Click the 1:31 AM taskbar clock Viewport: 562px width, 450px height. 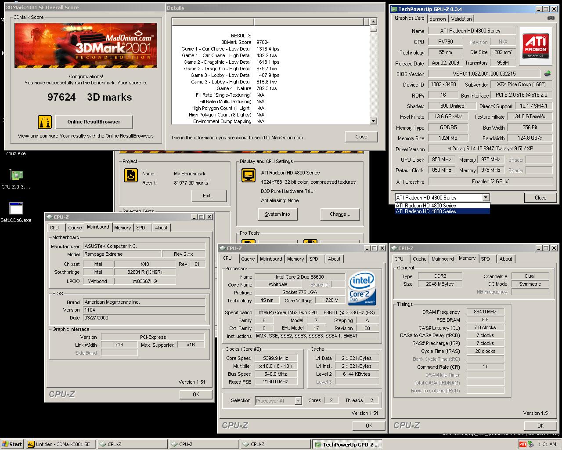pos(547,444)
